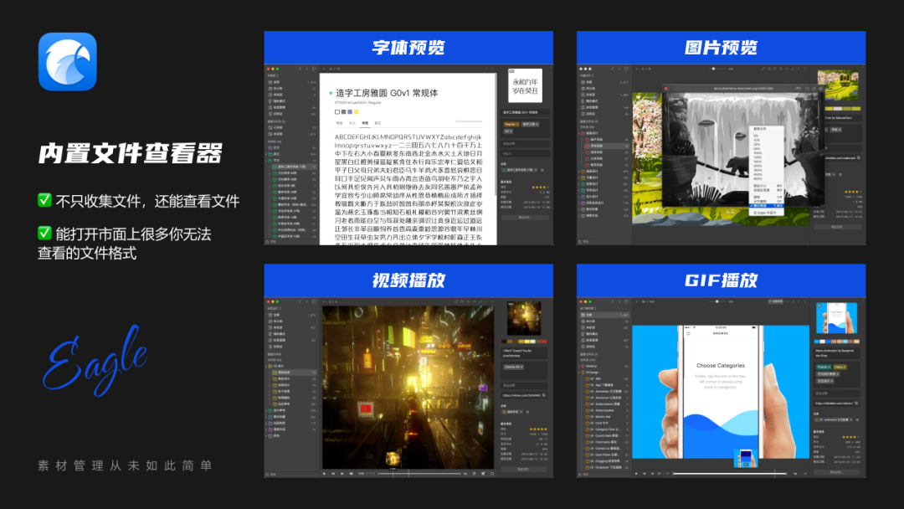The height and width of the screenshot is (509, 904).
Task: Click garden thumbnail in 图片预览 inspector
Action: 838,86
